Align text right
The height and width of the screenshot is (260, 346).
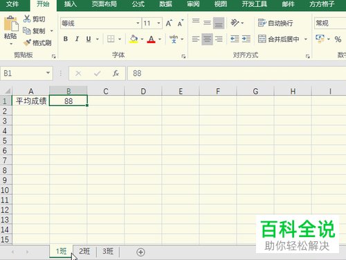(219, 39)
